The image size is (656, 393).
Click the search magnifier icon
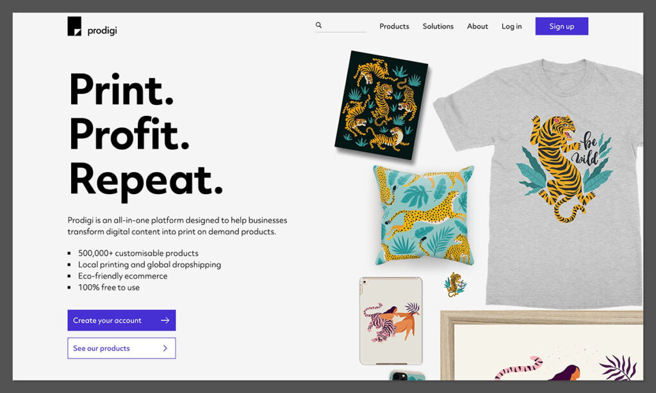(x=319, y=25)
